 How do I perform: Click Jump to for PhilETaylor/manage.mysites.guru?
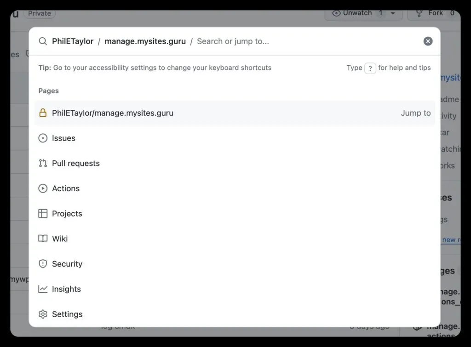(x=415, y=113)
